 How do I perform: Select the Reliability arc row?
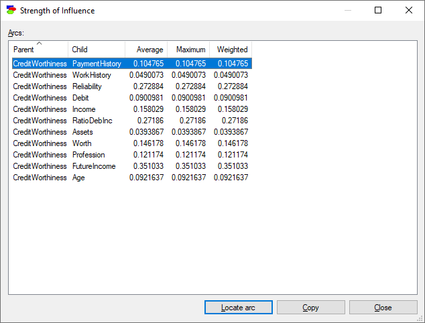tap(132, 86)
